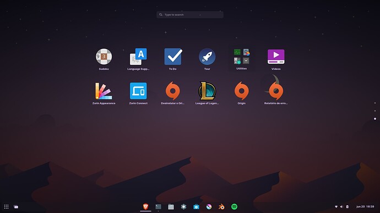Screen dimensions: 380x213
Task: Click the volume speaker tray icon
Action: click(341, 207)
